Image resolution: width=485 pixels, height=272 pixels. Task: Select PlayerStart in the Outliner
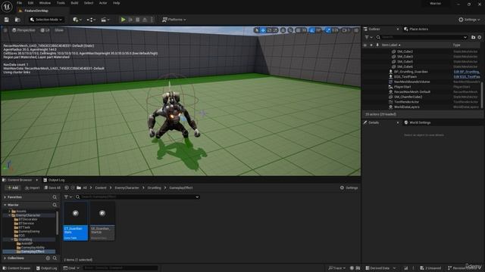tap(402, 87)
